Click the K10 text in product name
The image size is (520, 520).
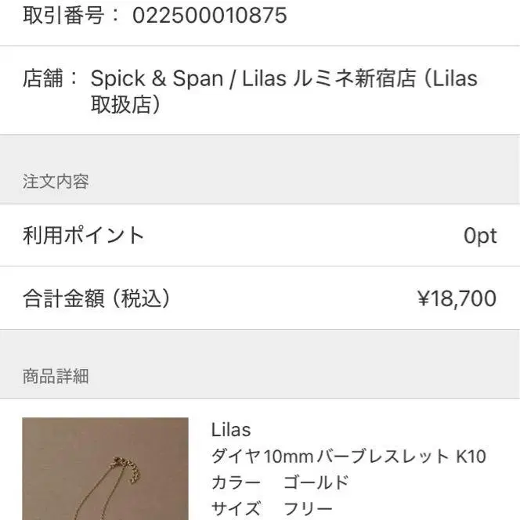471,456
